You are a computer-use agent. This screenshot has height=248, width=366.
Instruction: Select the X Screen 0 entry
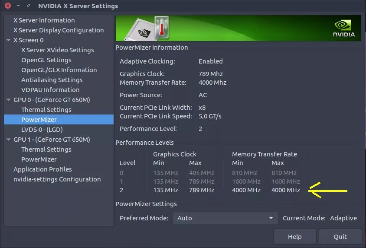[29, 40]
